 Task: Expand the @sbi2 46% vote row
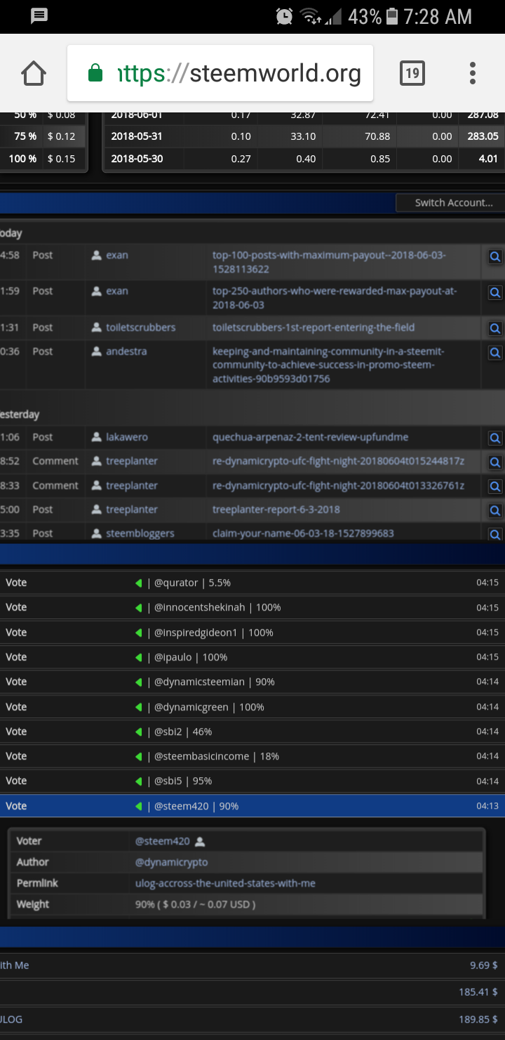pos(252,732)
